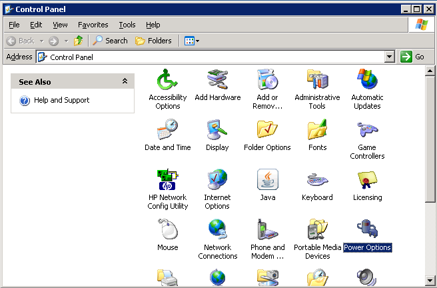Viewport: 437px width, 288px height.
Task: Open Game Controllers settings
Action: coord(367,131)
